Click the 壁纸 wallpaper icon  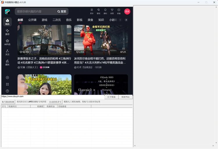(x=99, y=11)
